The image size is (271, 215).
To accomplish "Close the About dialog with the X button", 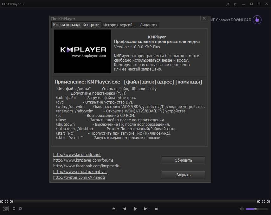I will 204,18.
